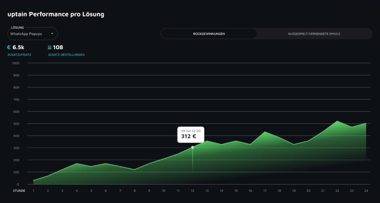
Task: Click the chart peak at hour 22
Action: [x=337, y=121]
